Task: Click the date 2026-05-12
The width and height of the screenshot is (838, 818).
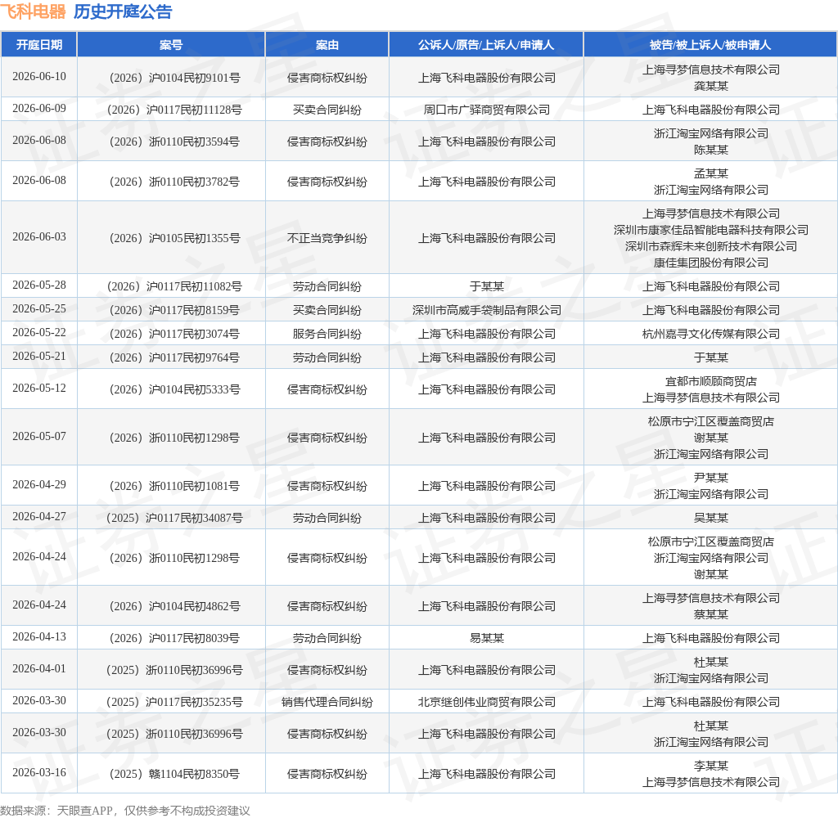Action: pos(39,389)
